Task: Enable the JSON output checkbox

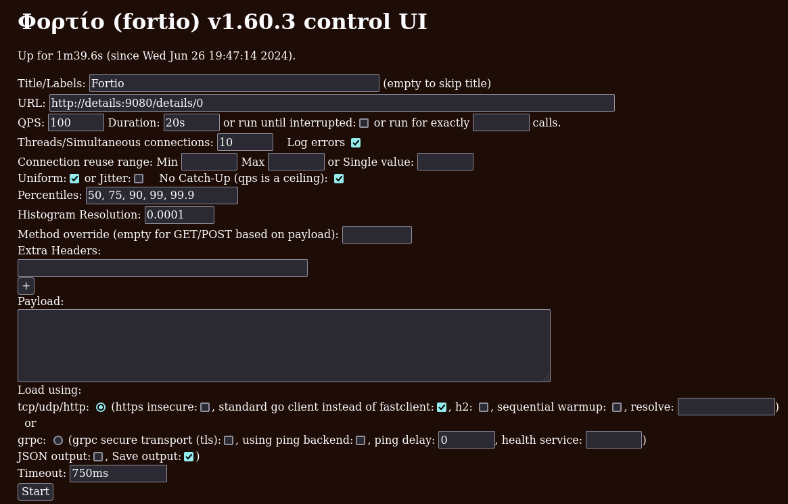Action: coord(98,456)
